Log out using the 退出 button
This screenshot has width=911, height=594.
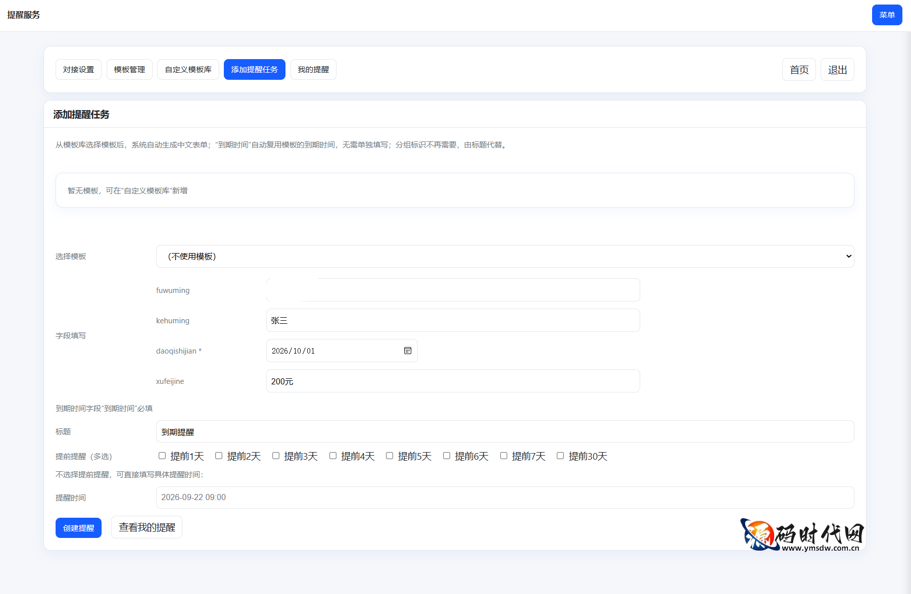[837, 70]
